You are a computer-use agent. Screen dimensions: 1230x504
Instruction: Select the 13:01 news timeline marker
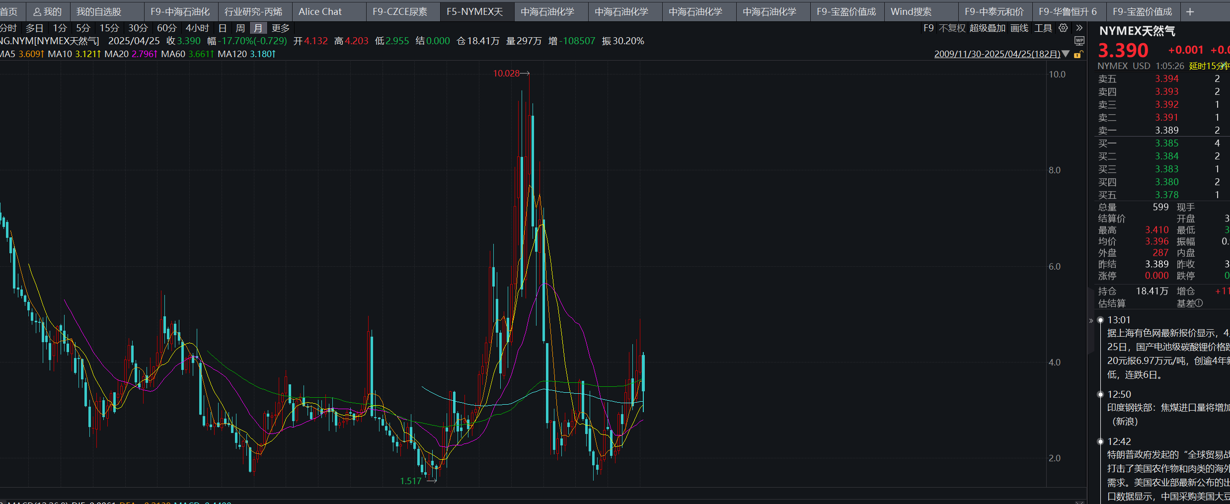1100,320
